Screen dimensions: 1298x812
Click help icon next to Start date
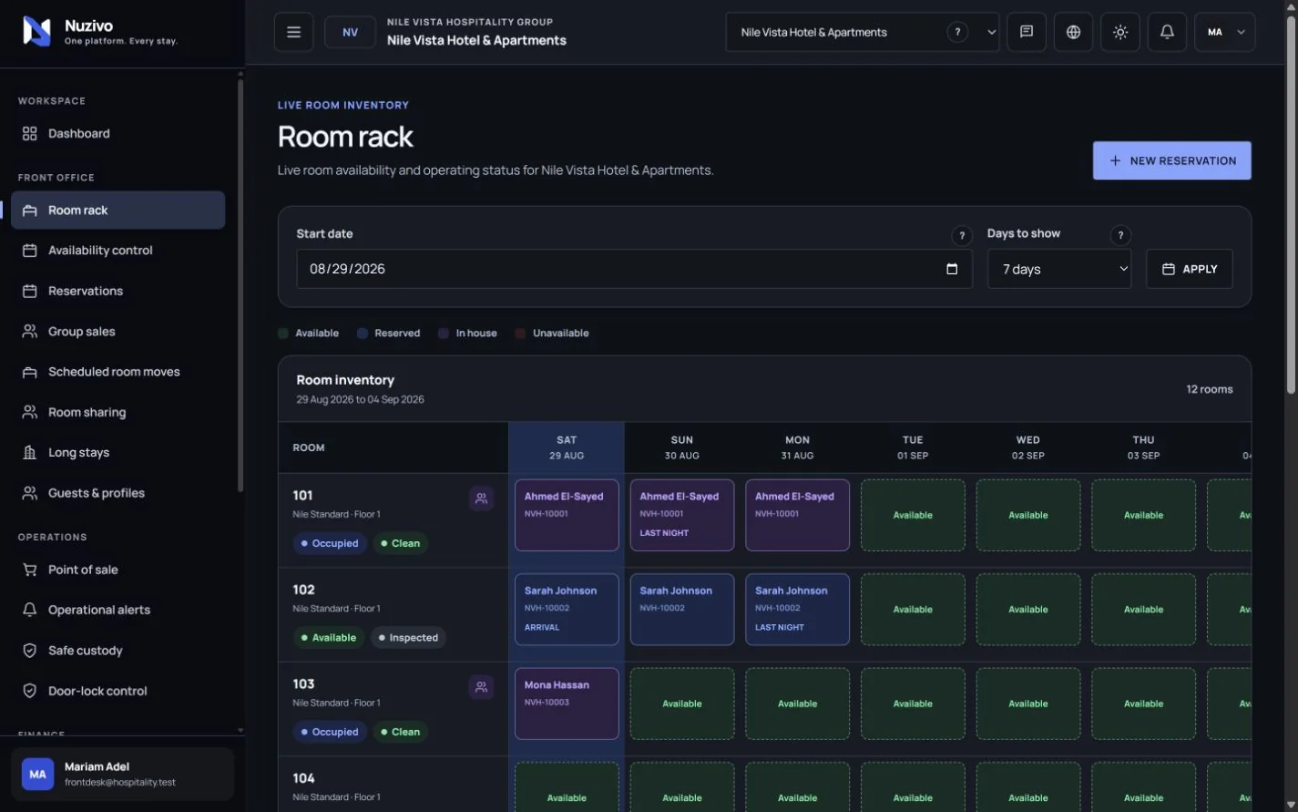(961, 236)
